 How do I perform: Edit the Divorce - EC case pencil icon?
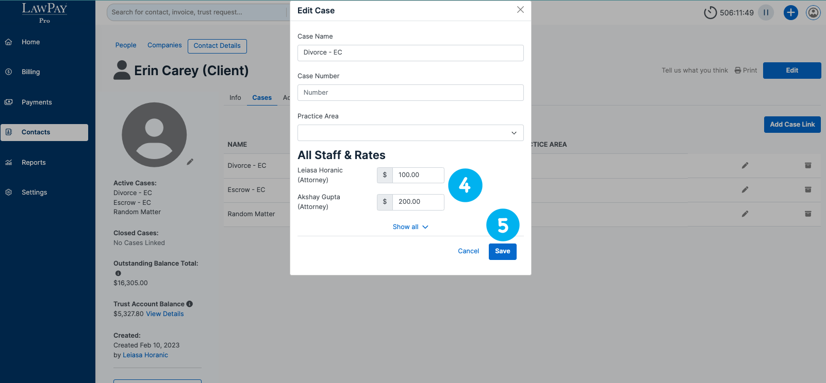(x=745, y=165)
